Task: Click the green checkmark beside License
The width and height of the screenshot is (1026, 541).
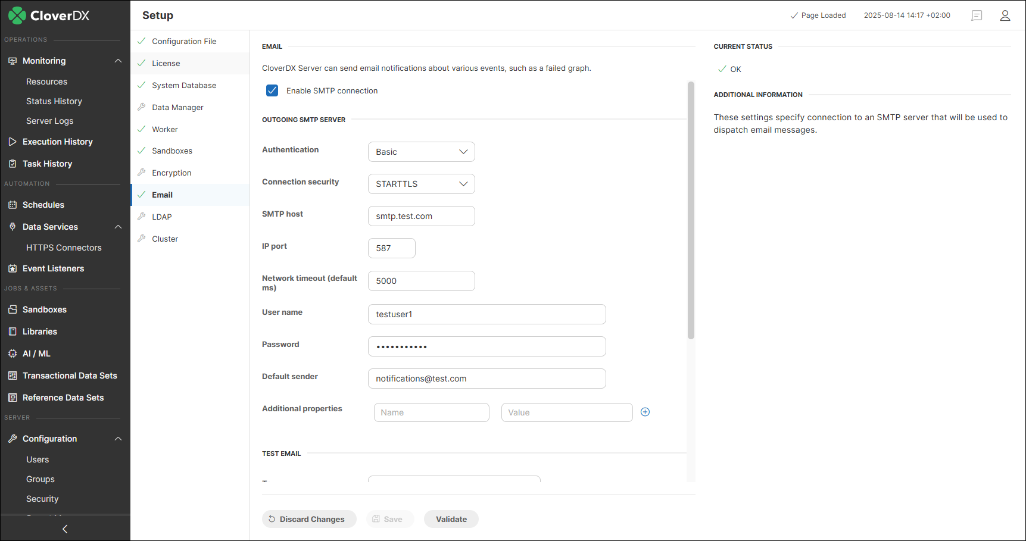Action: click(x=141, y=63)
